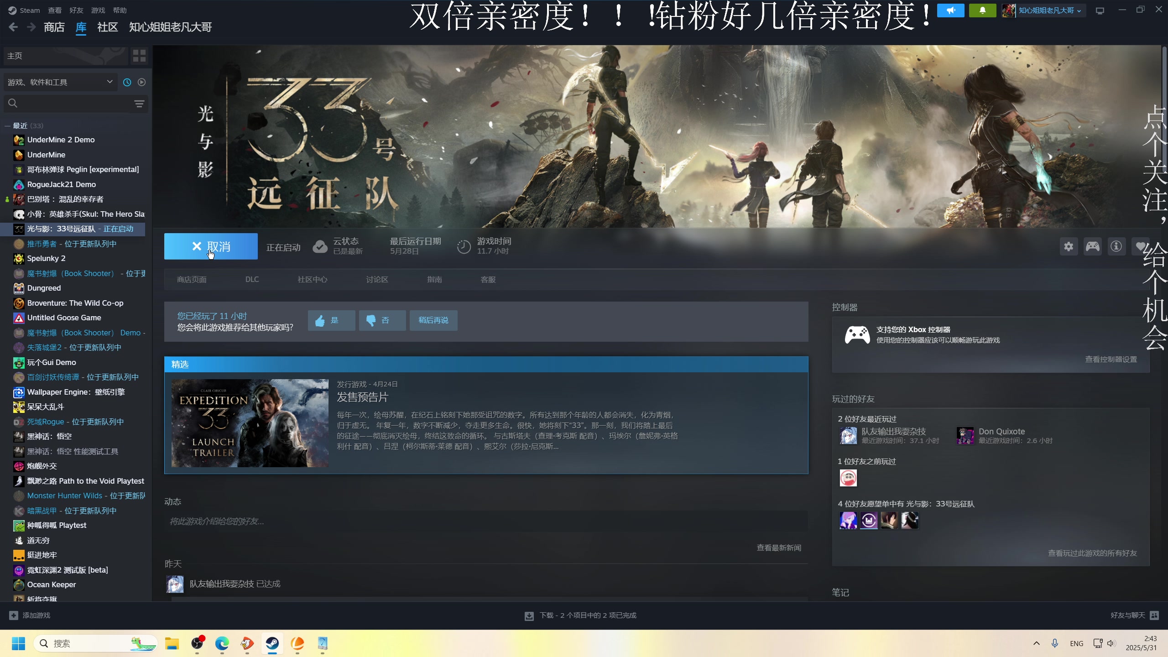Open Microsoft Edge from taskbar

222,644
